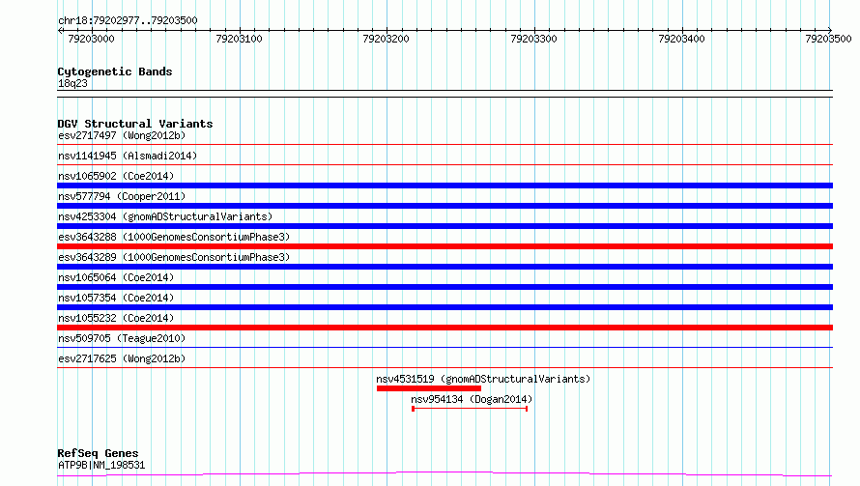Open nsv4253304 (gnomADStructuralVariants) label
Screen dimensions: 860x486
tap(165, 216)
